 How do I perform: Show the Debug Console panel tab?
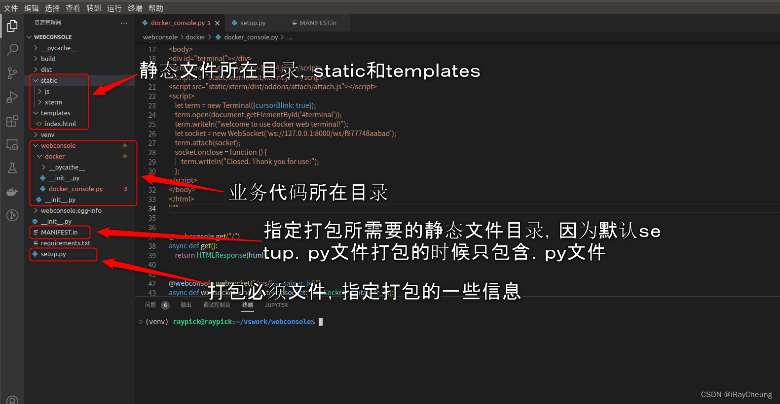(217, 305)
